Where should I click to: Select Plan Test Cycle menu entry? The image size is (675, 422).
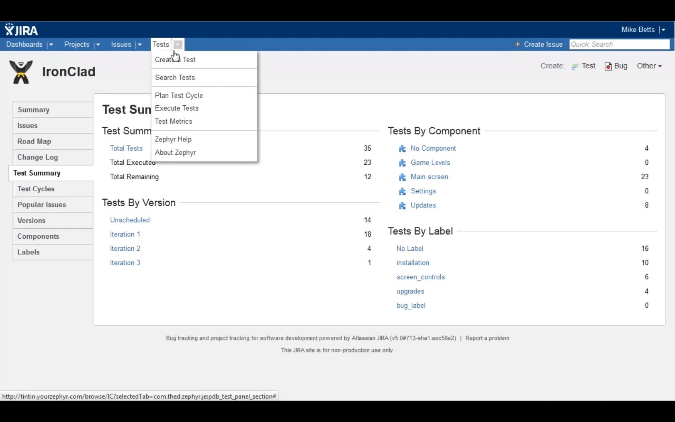click(204, 95)
